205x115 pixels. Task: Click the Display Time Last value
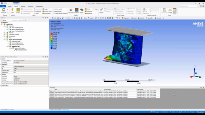coord(31,70)
